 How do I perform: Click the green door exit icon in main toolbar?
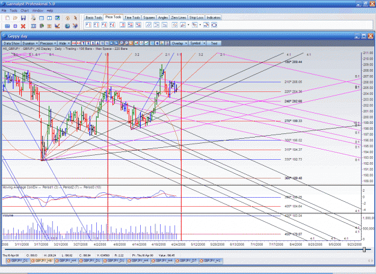[42, 26]
